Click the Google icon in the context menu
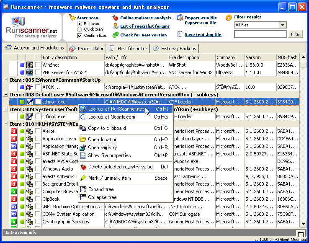The width and height of the screenshot is (309, 243). [x=83, y=117]
